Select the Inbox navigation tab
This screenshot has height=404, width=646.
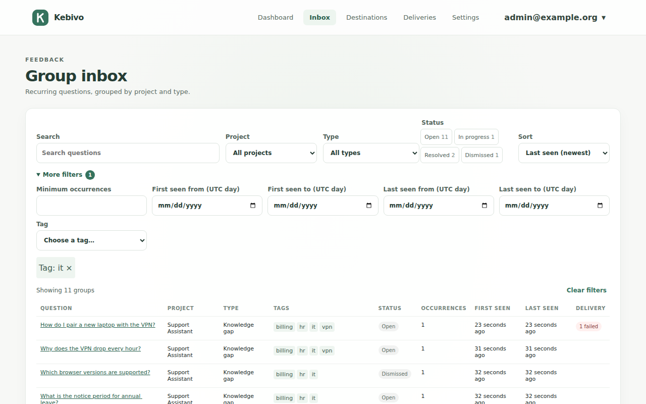[x=319, y=18]
